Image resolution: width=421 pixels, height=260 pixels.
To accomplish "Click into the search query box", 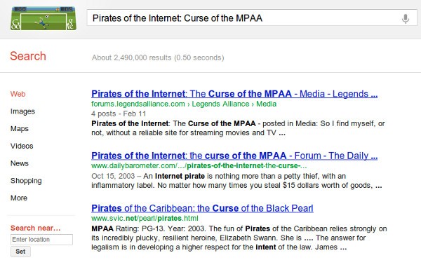I will pyautogui.click(x=252, y=18).
